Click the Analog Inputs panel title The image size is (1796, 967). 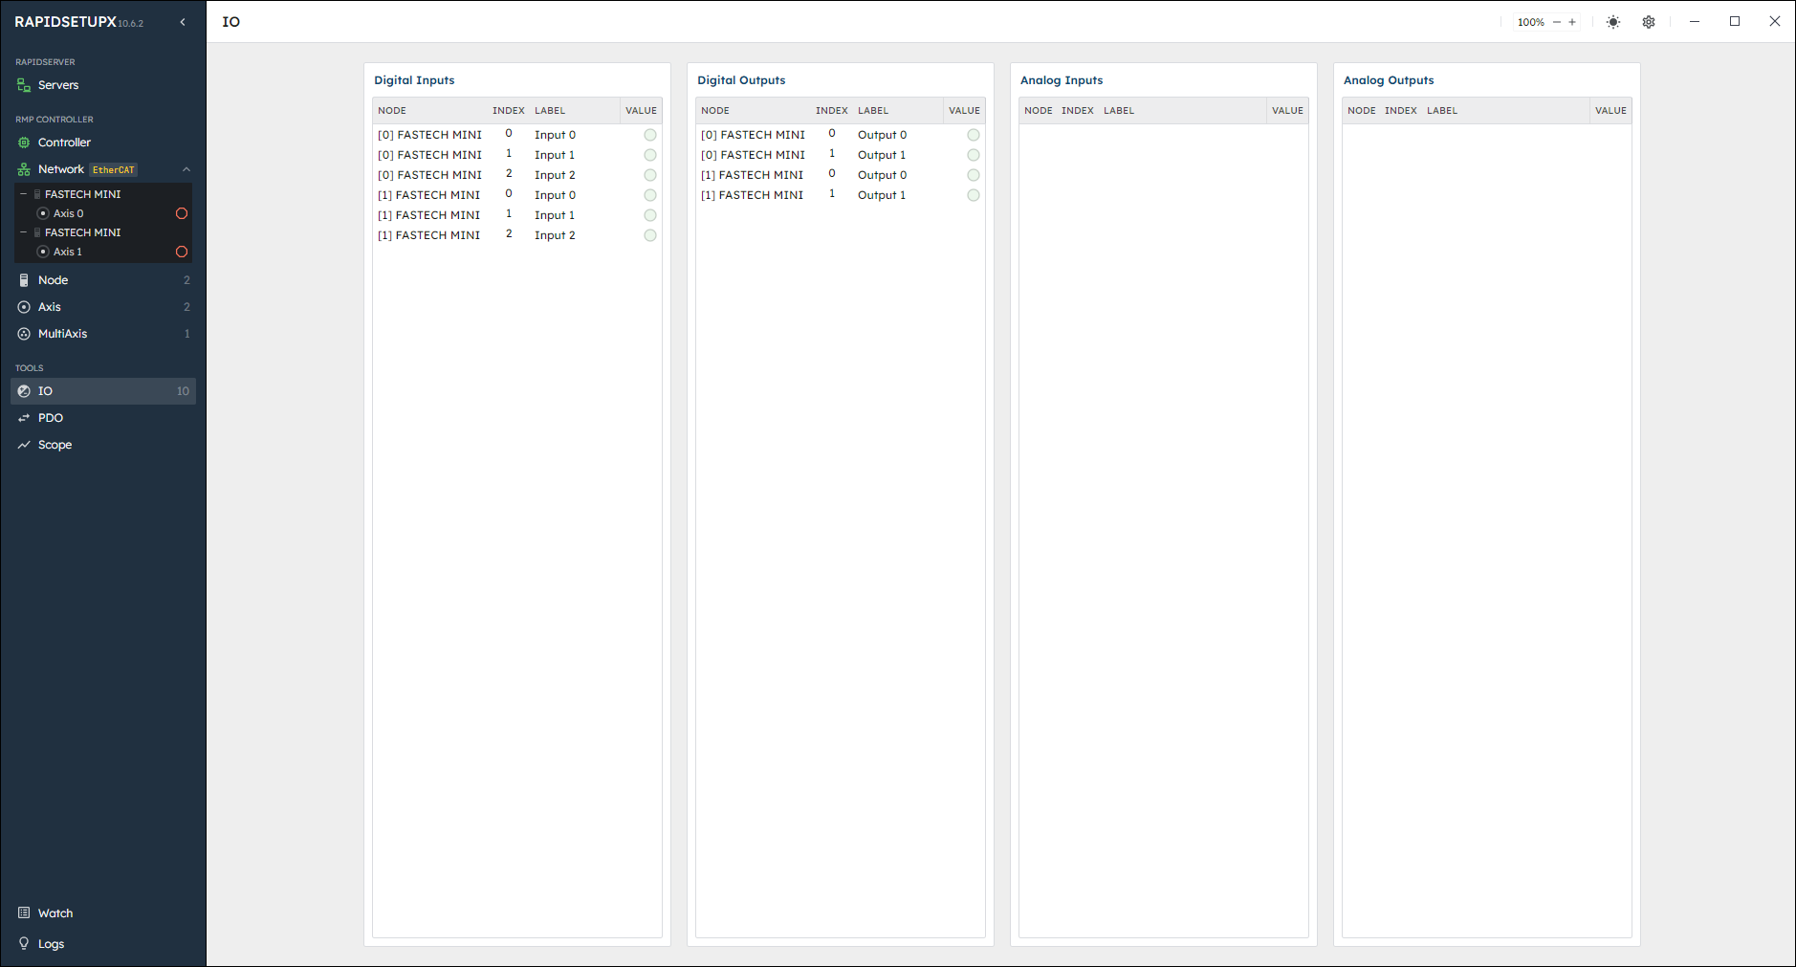point(1062,80)
